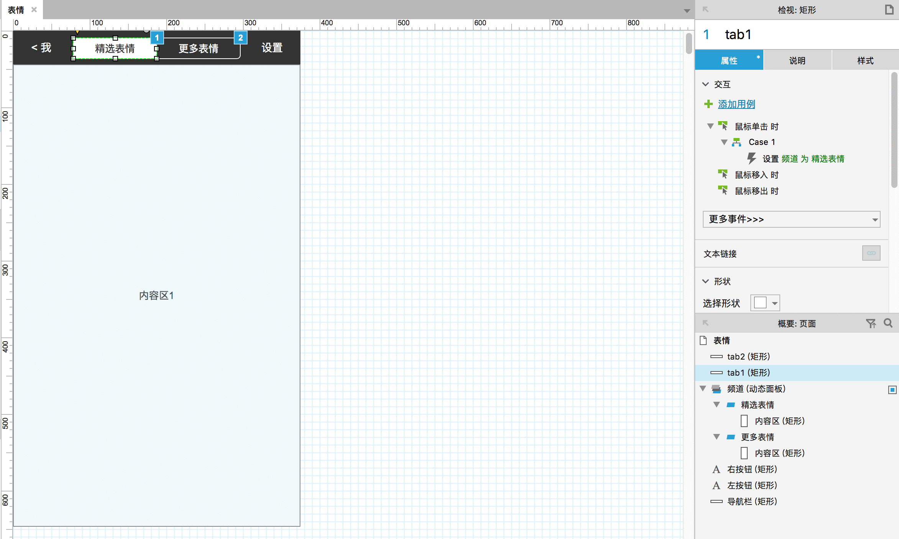Select the 鼠标移出 时 event
Image resolution: width=899 pixels, height=539 pixels.
coord(756,191)
